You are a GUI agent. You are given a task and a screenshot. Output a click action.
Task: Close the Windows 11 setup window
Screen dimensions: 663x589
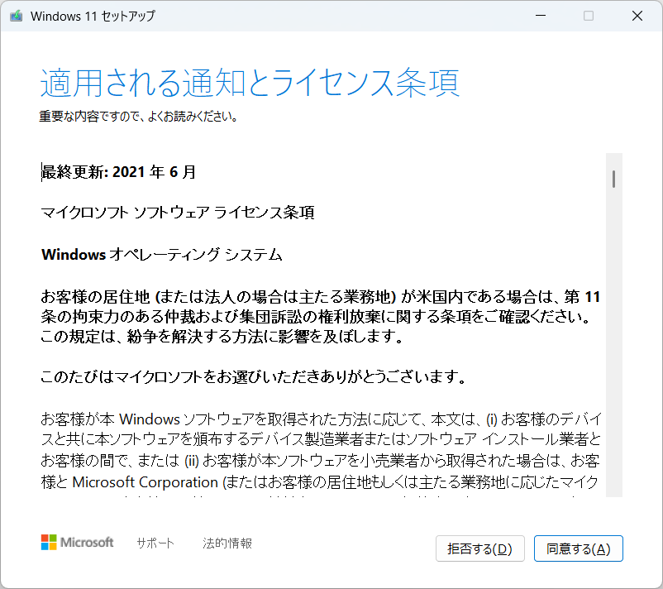tap(637, 16)
